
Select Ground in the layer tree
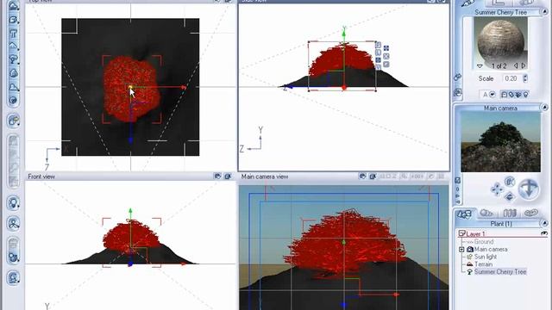(x=484, y=242)
